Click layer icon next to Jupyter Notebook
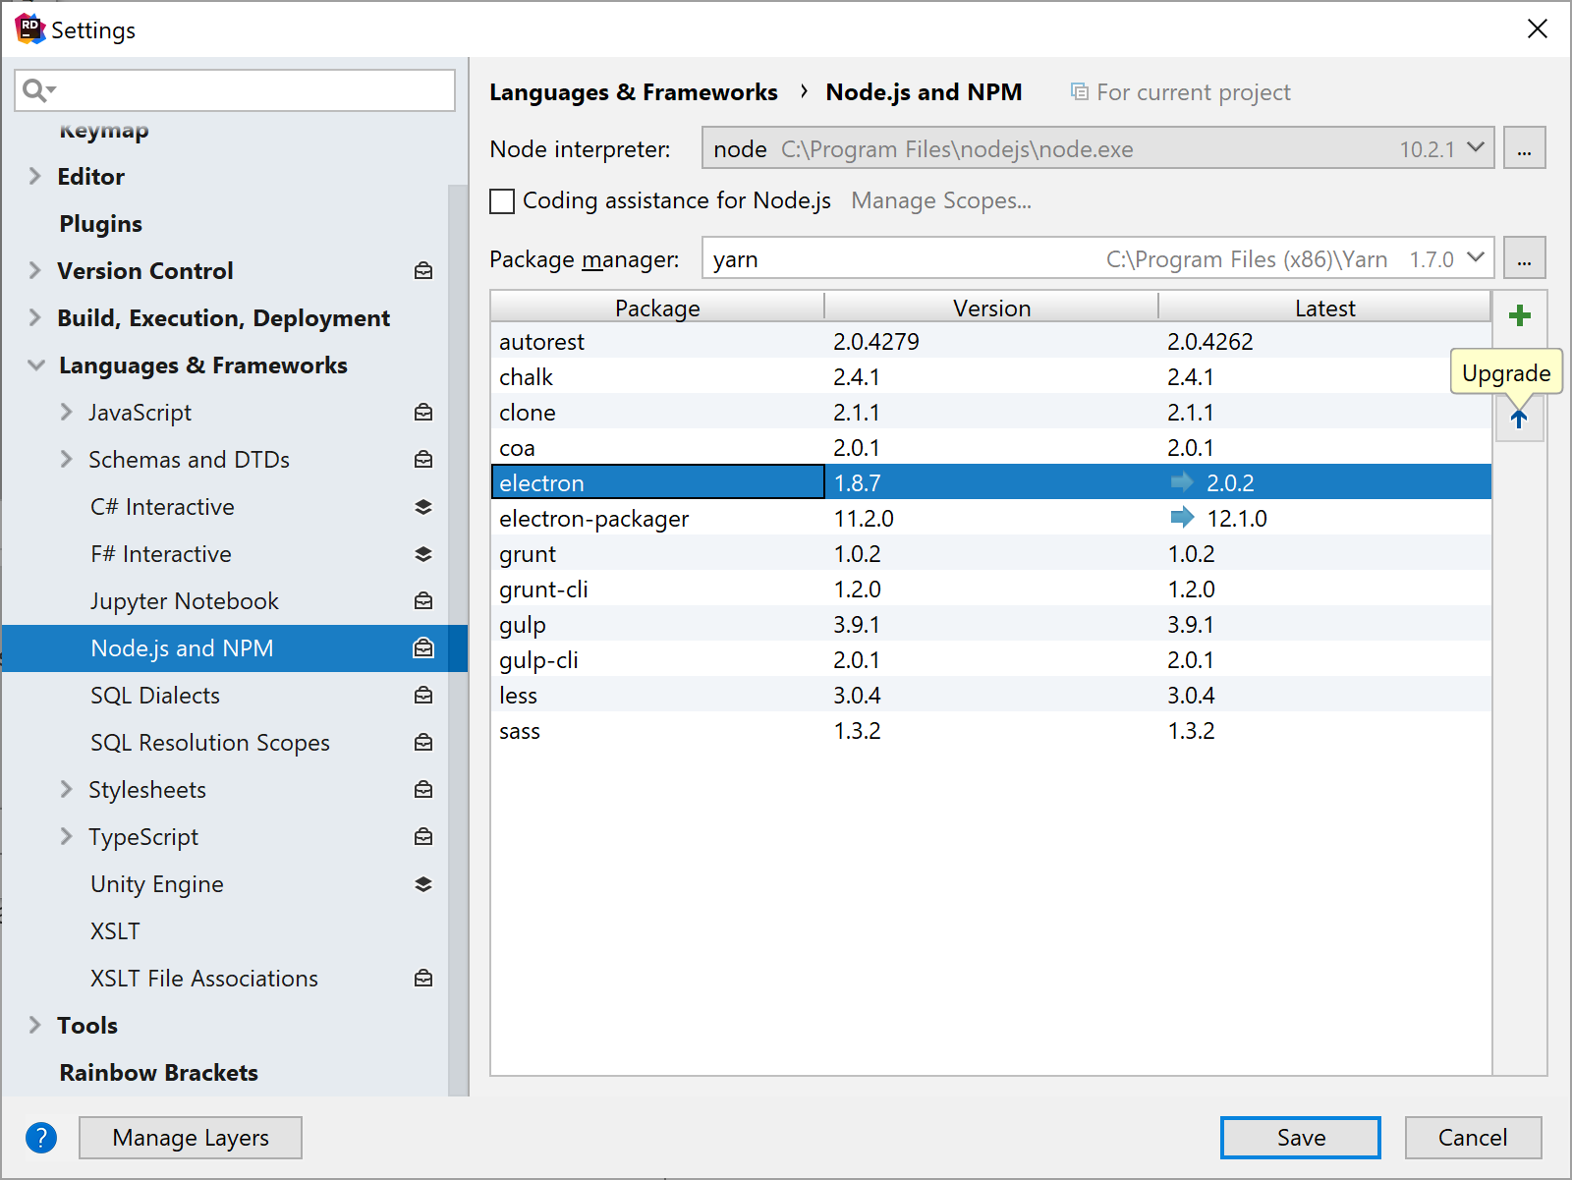 pos(423,601)
